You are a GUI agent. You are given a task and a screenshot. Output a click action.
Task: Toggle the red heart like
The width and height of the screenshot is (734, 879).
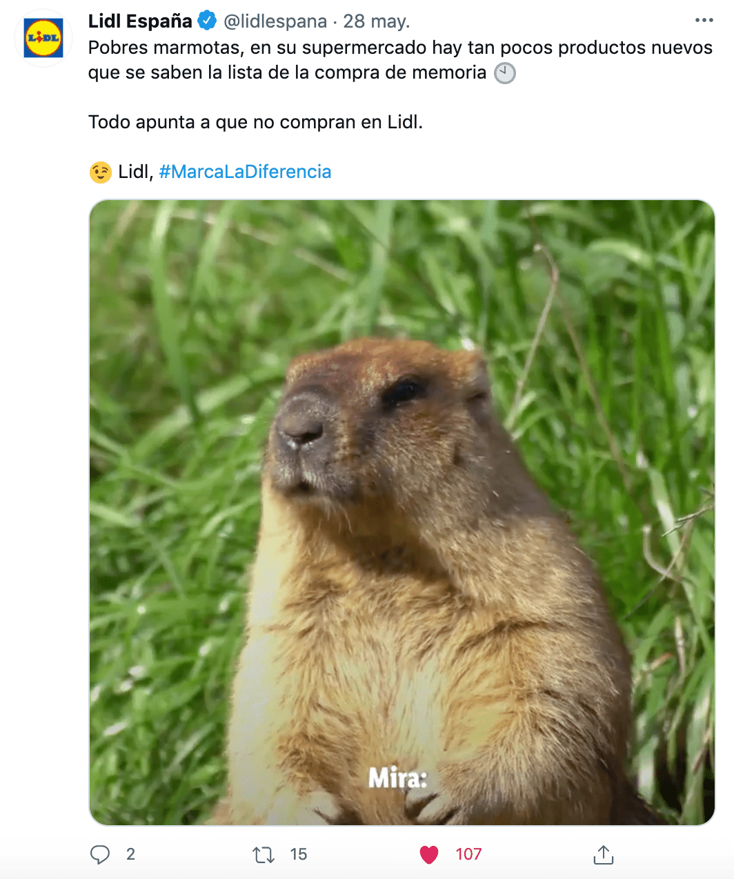click(x=429, y=855)
